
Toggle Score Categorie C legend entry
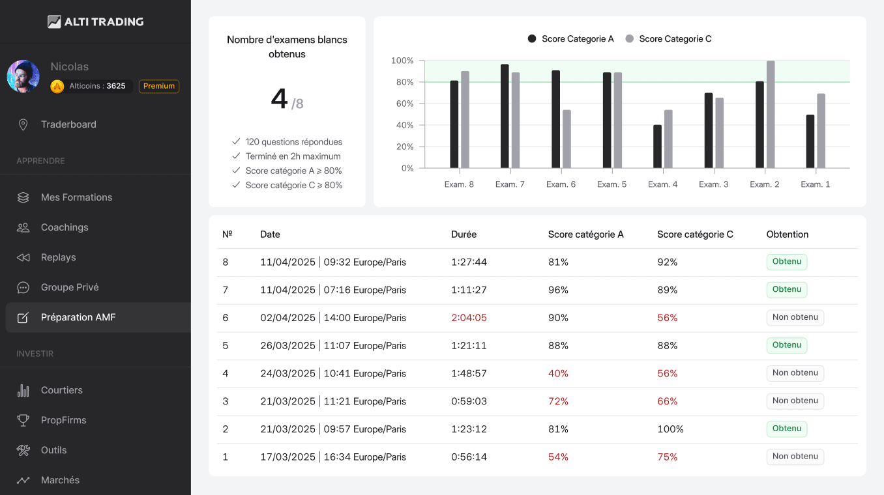[668, 39]
